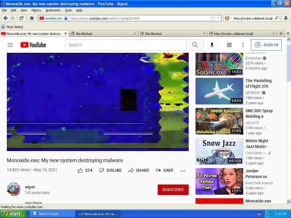
Task: Show the list all tabs button
Action: [x=288, y=33]
